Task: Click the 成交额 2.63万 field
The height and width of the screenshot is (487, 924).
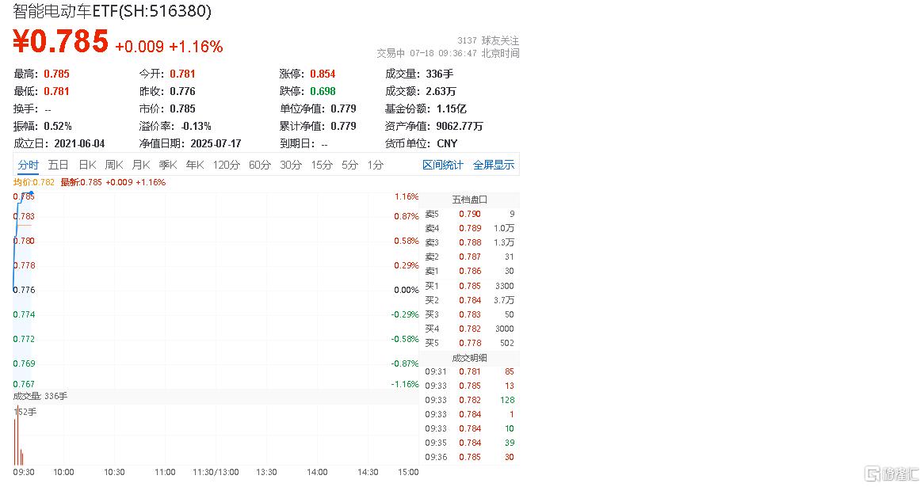Action: (421, 91)
